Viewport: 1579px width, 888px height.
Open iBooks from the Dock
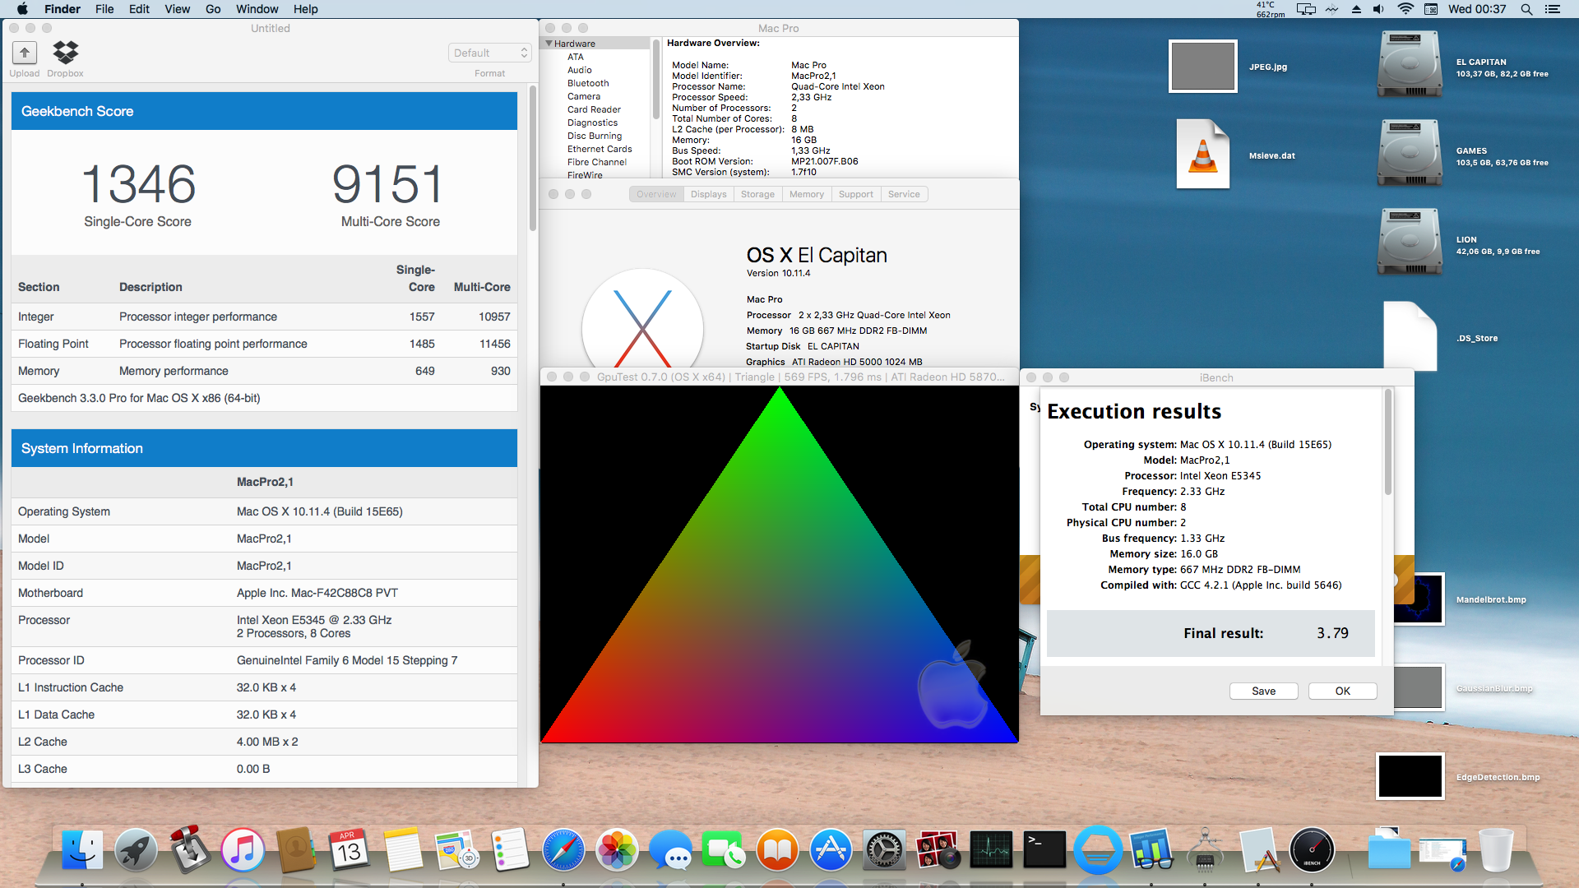(x=777, y=849)
